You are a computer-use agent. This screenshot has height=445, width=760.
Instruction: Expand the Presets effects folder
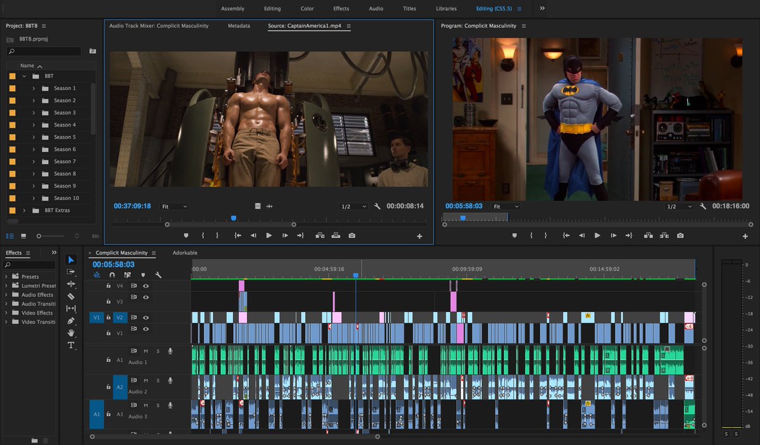[6, 277]
